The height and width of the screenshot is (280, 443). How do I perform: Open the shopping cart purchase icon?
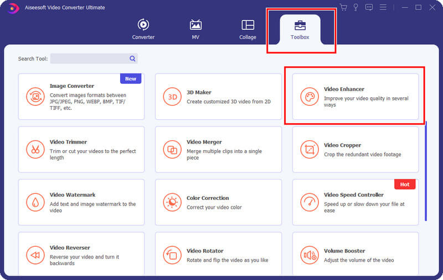(x=344, y=7)
